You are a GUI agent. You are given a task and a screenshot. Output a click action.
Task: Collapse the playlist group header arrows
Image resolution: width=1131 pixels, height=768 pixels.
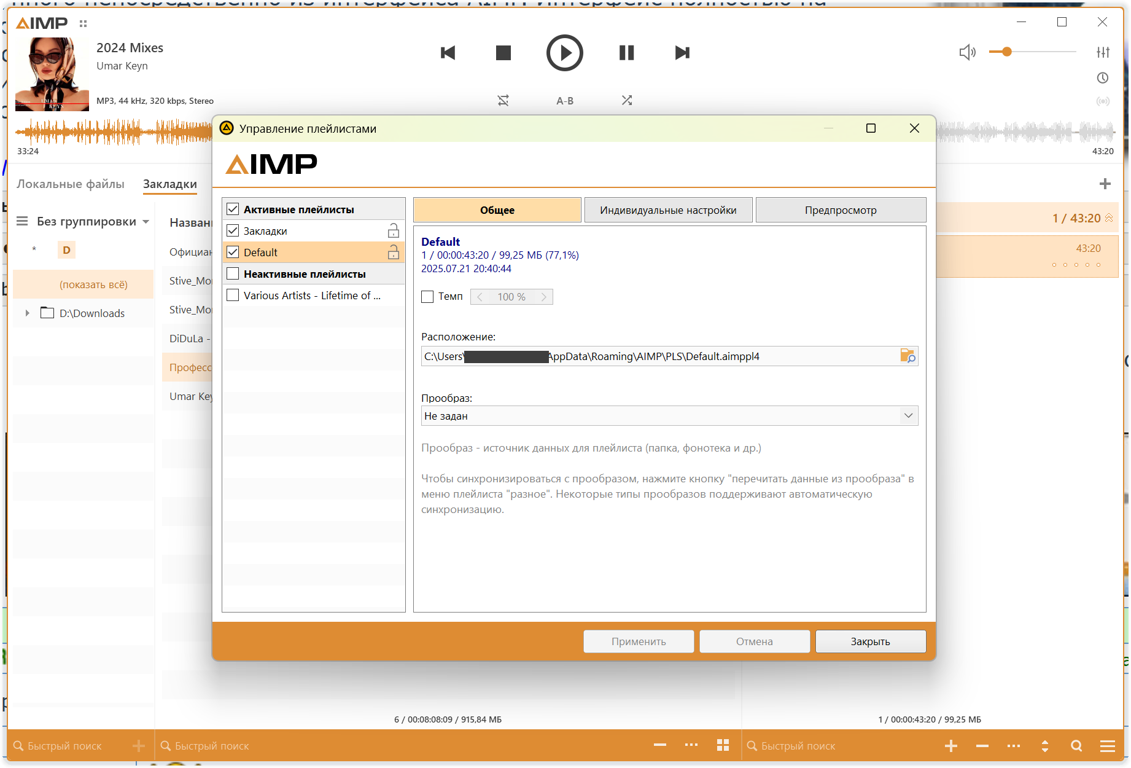pos(1109,218)
